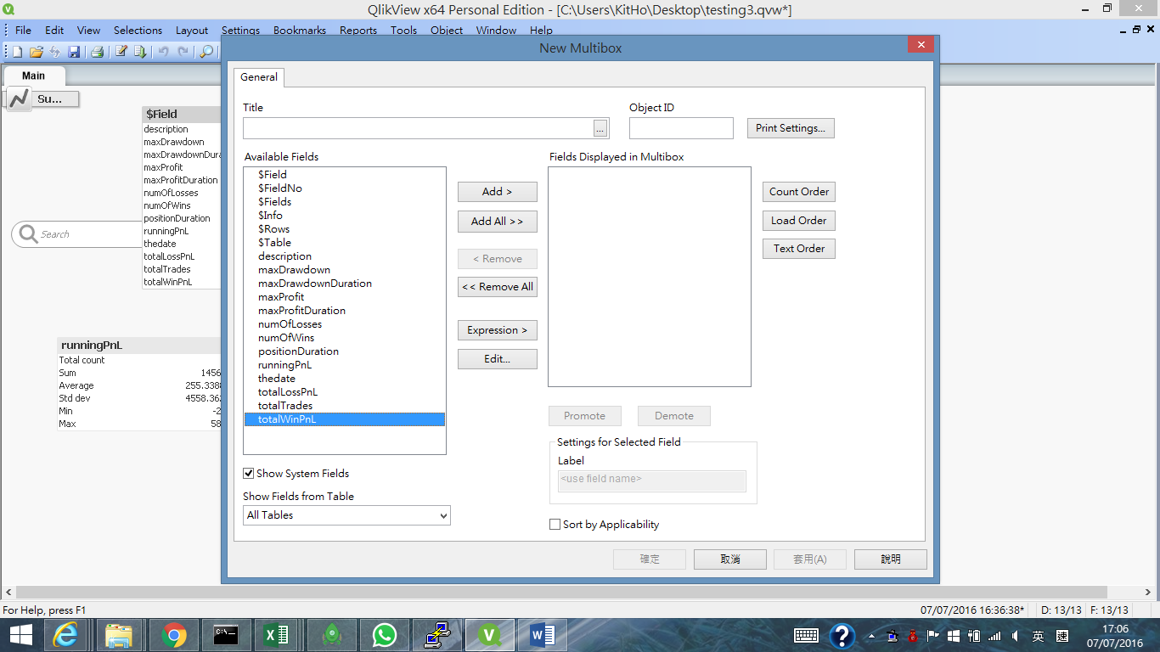This screenshot has height=652, width=1160.
Task: Click the Save floppy disk toolbar icon
Action: pyautogui.click(x=74, y=52)
